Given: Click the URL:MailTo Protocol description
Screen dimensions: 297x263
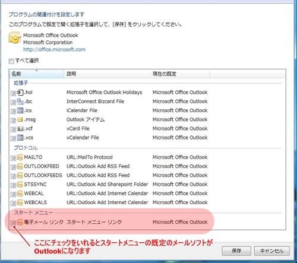Looking at the screenshot, I should tap(90, 157).
